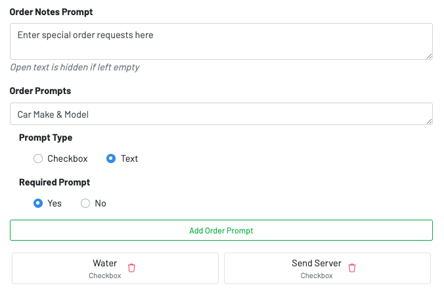Screen dimensions: 444x292
Task: Click the 'Open text is hidden' hint
Action: (74, 67)
